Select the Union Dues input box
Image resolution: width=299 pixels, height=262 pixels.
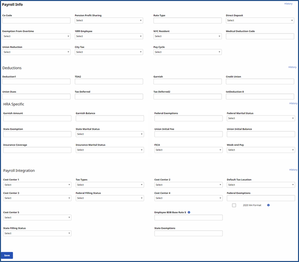pos(37,97)
